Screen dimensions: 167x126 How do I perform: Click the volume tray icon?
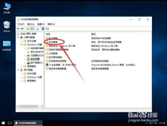click(x=155, y=123)
